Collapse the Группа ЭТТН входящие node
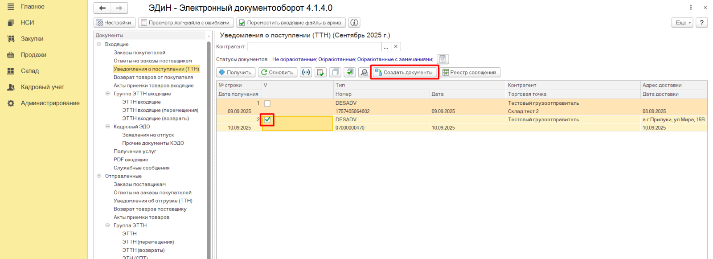The width and height of the screenshot is (713, 259). (107, 94)
